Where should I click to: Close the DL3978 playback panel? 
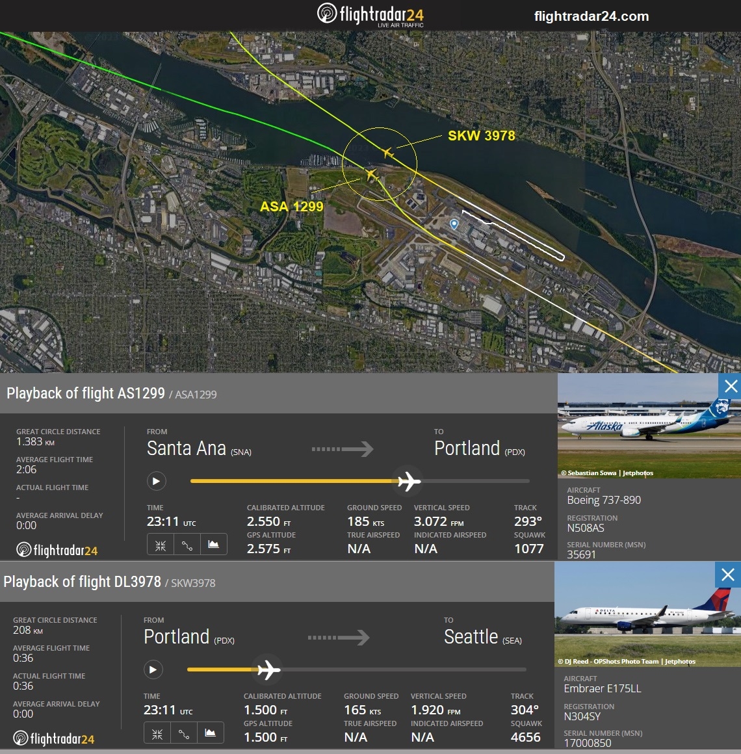pos(728,575)
